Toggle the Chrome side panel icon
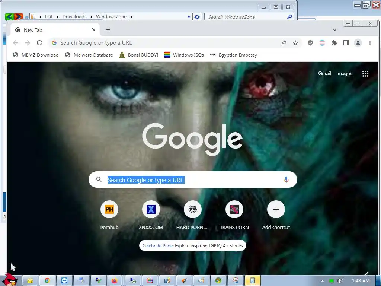 tap(346, 43)
